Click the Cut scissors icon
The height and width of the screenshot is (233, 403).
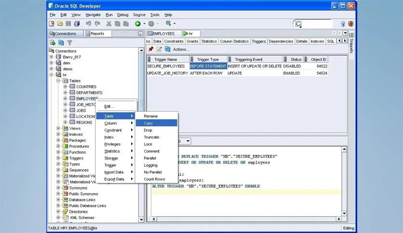click(109, 24)
